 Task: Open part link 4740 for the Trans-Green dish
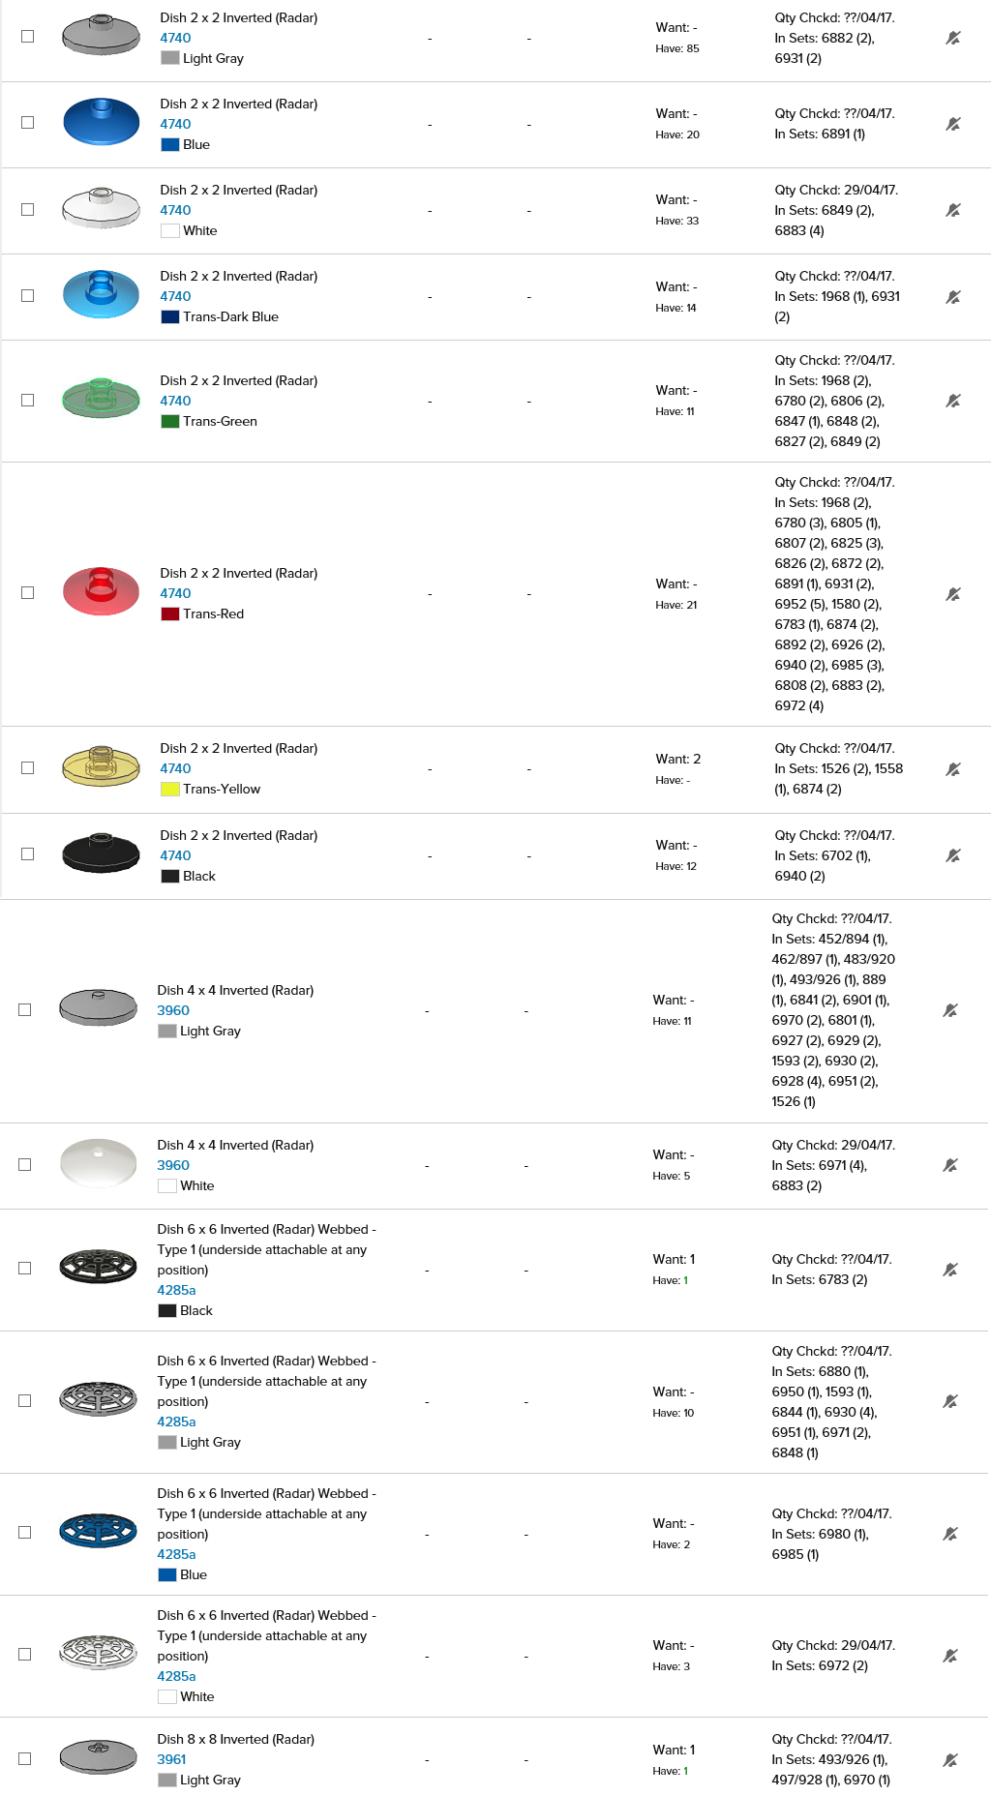point(175,401)
